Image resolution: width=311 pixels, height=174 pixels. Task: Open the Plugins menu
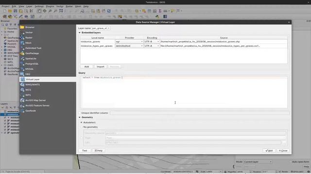50,6
